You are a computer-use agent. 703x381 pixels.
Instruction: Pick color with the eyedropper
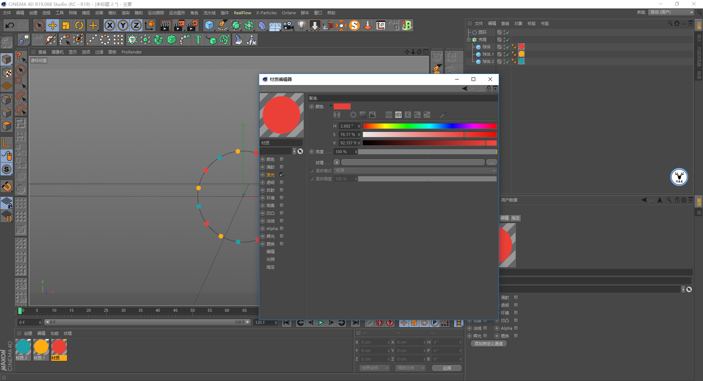click(443, 115)
